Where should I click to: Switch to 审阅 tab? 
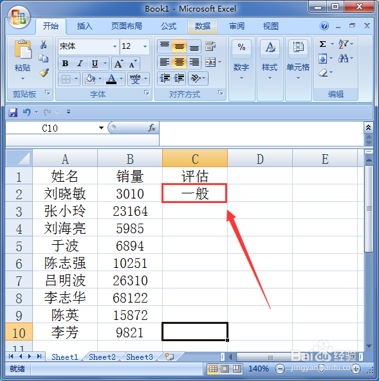[237, 26]
